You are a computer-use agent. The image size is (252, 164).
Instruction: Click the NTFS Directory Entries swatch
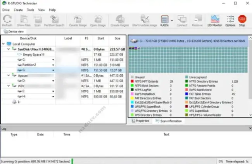coord(186,81)
